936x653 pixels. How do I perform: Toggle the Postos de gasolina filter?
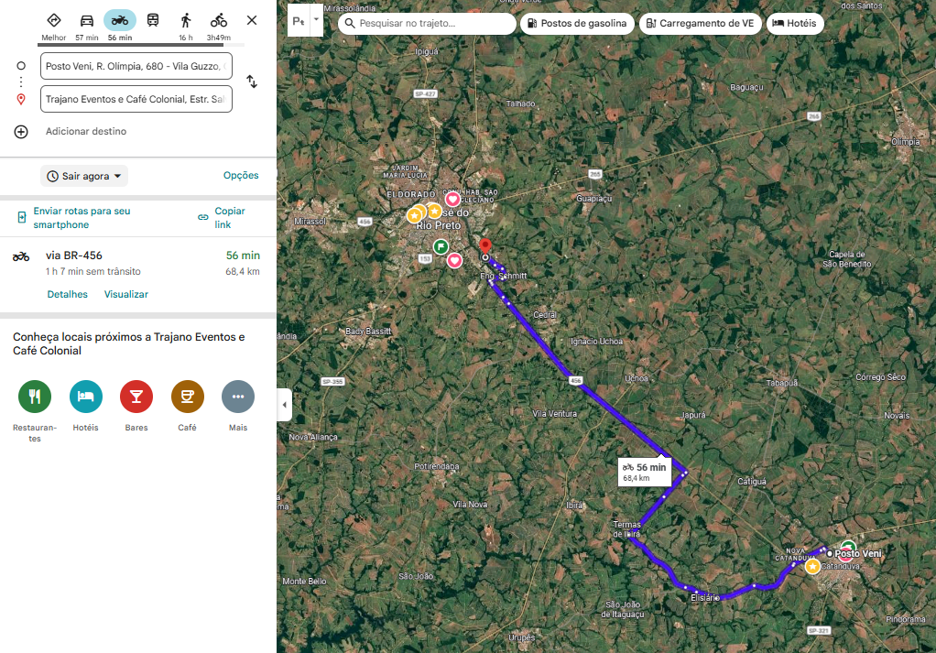pos(577,24)
